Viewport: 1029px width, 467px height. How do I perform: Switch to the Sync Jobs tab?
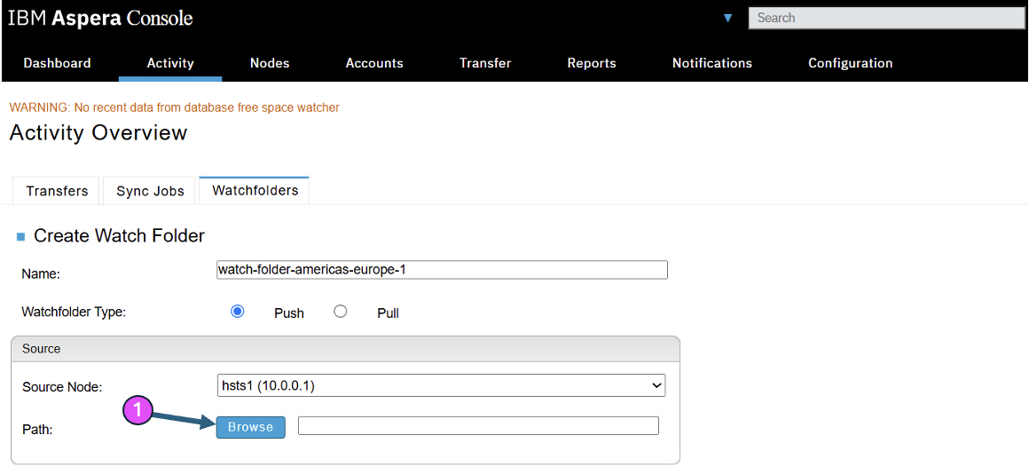click(x=150, y=191)
